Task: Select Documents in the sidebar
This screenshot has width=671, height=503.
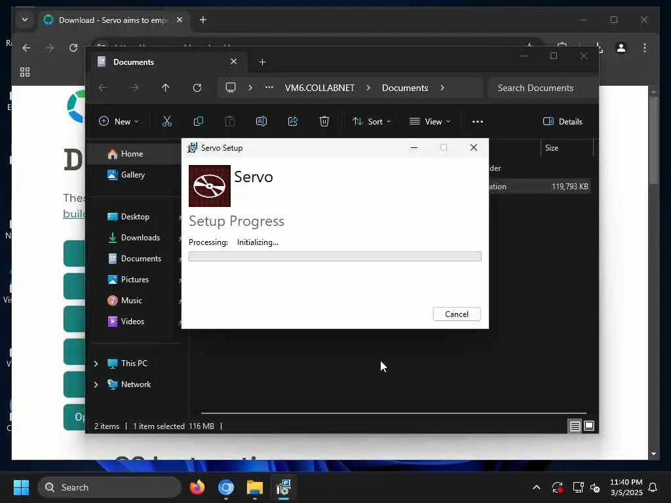Action: tap(142, 259)
